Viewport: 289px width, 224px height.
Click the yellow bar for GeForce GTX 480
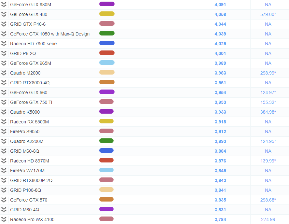tap(107, 14)
